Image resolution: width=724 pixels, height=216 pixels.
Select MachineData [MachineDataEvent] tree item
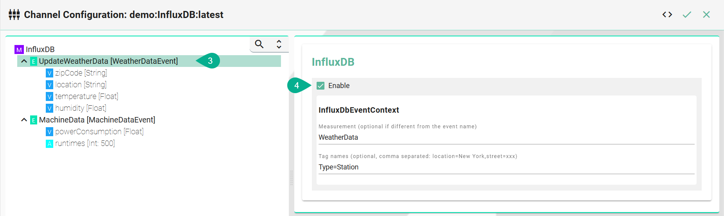click(97, 120)
